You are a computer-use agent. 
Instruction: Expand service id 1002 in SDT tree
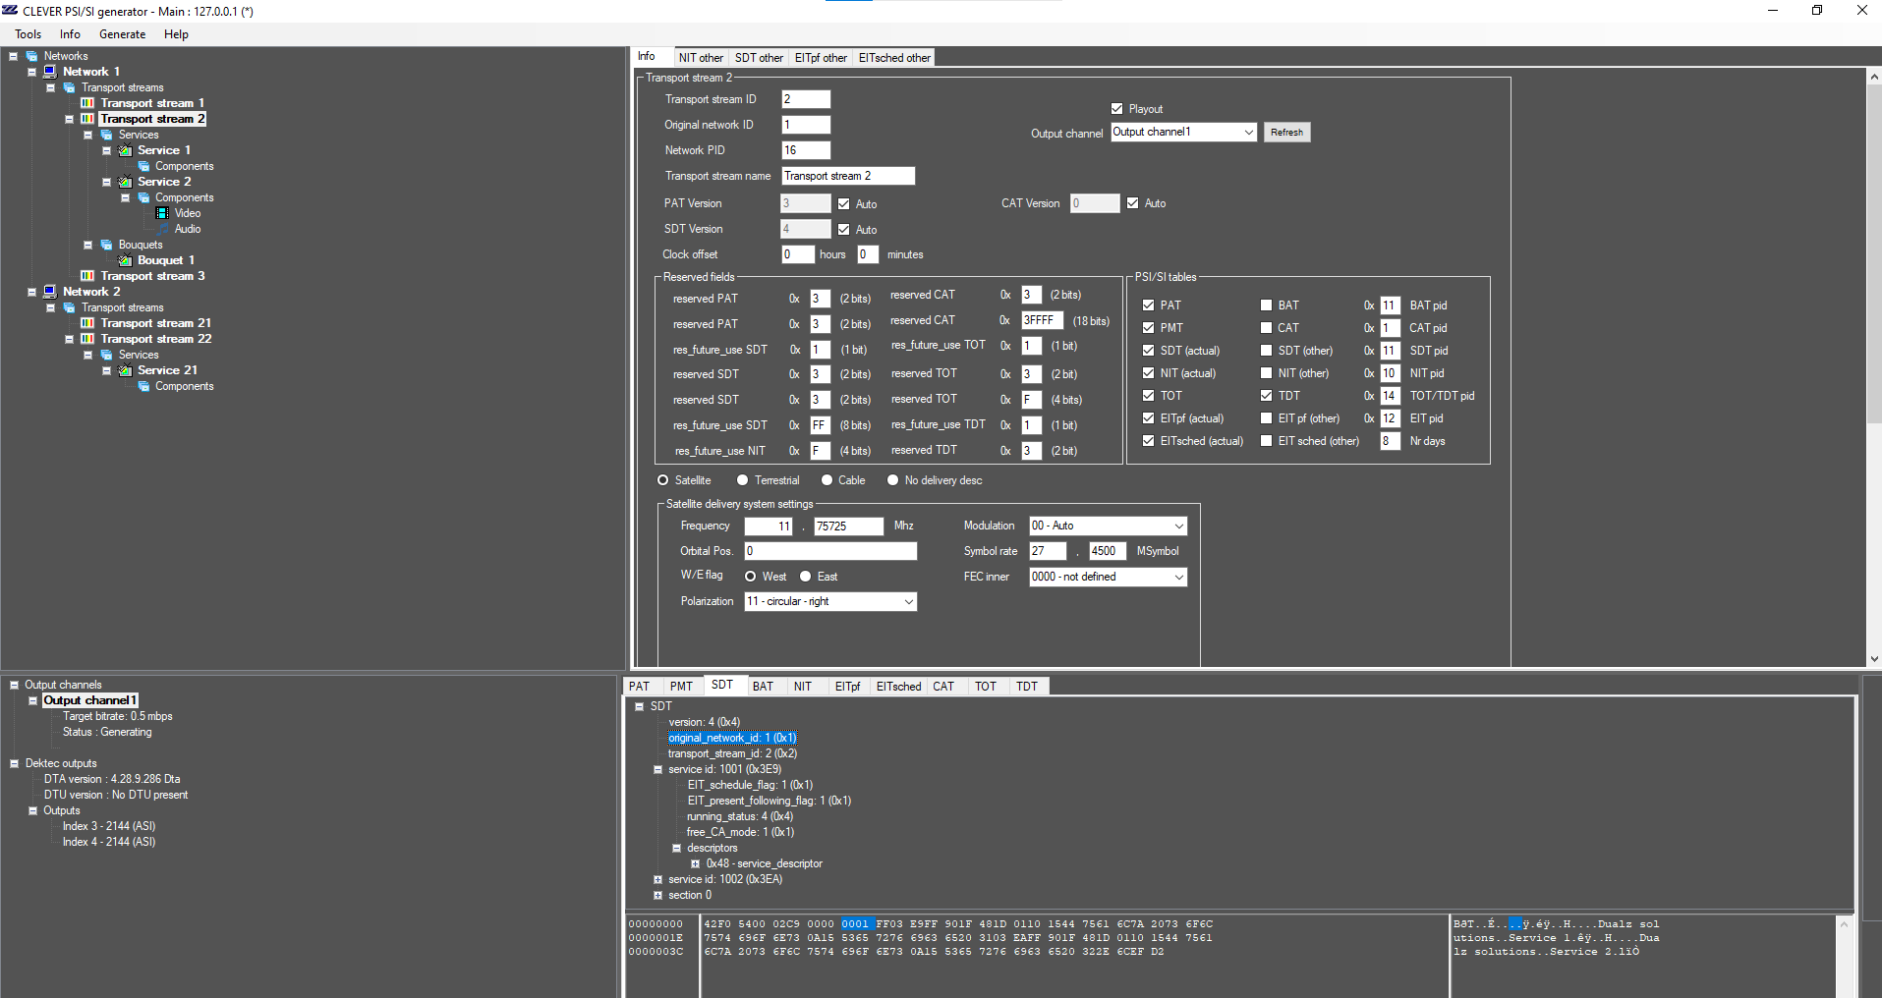[x=657, y=879]
